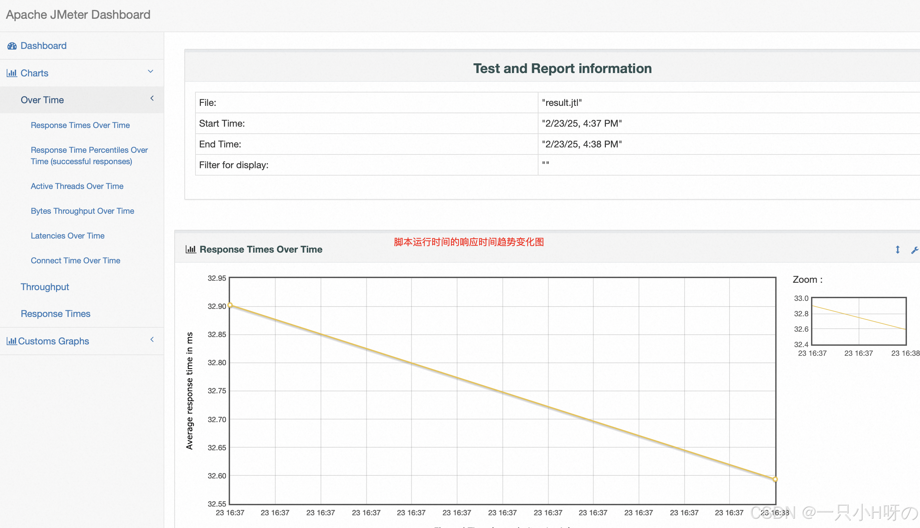Click the last data point near 32.60
The image size is (920, 528).
pos(775,479)
